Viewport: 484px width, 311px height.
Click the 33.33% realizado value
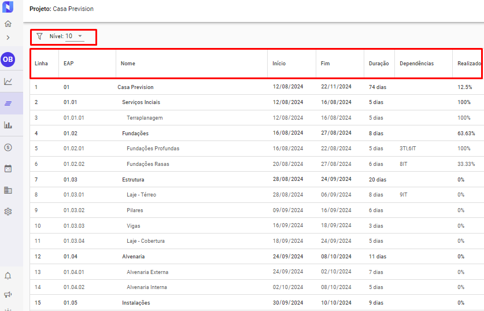click(466, 164)
